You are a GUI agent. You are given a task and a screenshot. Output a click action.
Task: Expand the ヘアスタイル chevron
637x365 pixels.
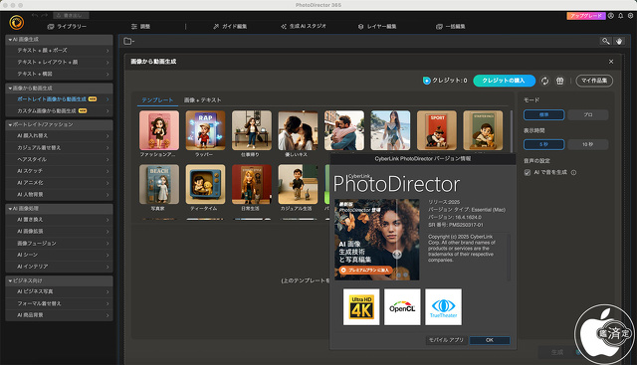(x=107, y=159)
